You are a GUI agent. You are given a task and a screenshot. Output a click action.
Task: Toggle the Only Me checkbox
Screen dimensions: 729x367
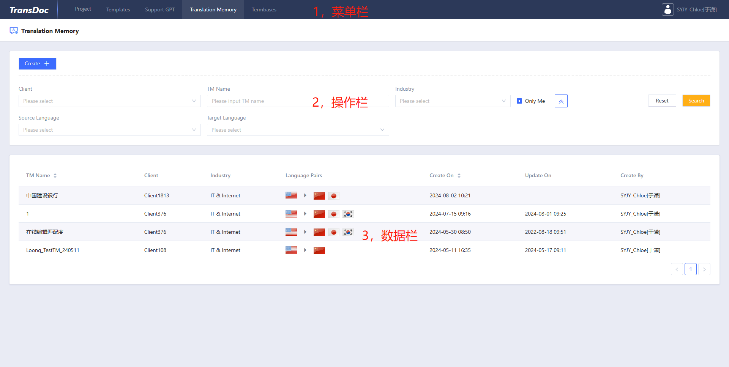[519, 101]
